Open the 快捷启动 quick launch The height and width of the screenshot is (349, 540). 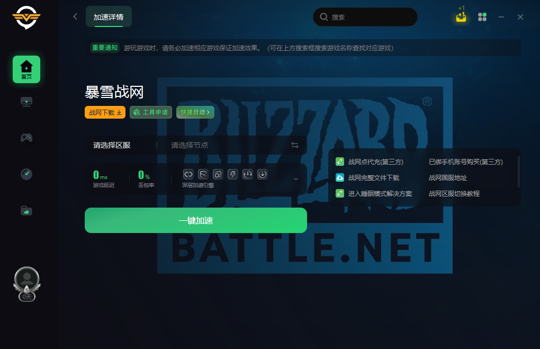tap(195, 112)
